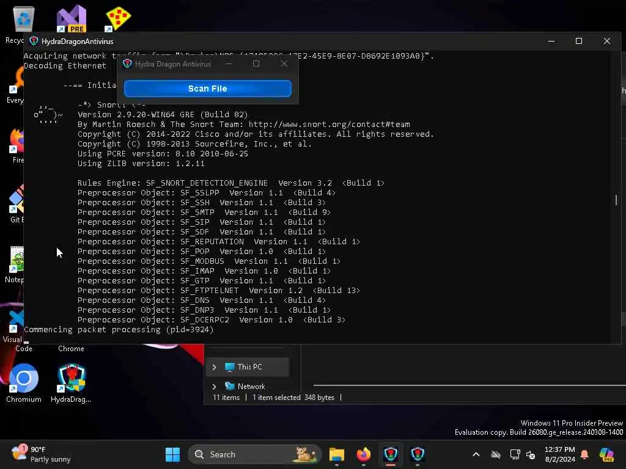Click the muted volume tray icon
This screenshot has width=626, height=469.
pos(531,454)
